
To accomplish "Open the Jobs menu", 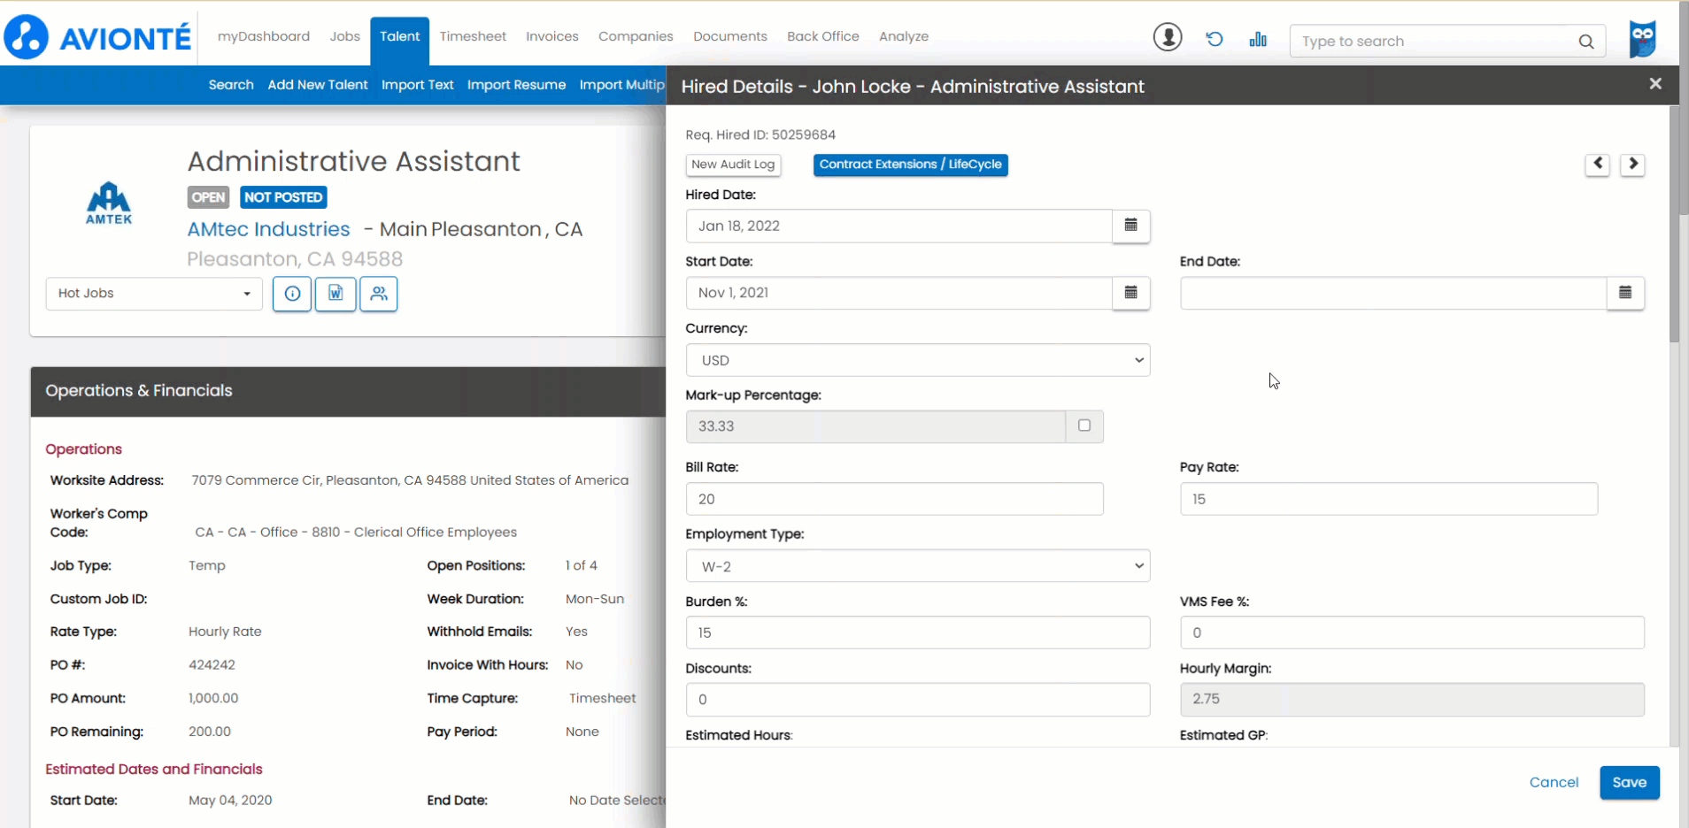I will click(x=345, y=36).
